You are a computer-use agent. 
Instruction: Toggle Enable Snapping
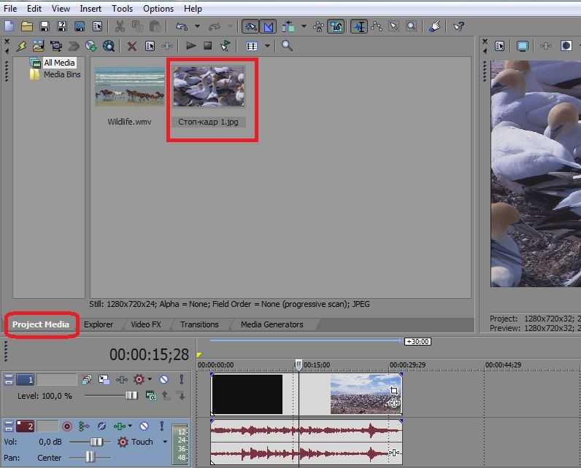[x=250, y=26]
